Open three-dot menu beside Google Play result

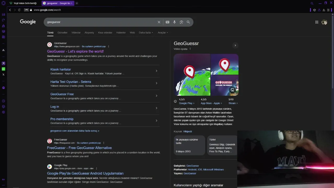pyautogui.click(x=96, y=168)
